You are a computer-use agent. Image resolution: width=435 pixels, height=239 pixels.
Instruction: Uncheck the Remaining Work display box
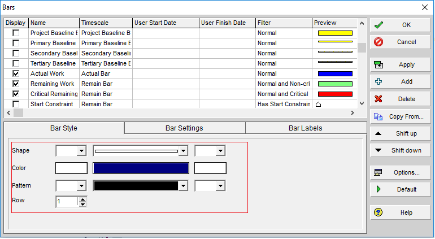point(16,84)
